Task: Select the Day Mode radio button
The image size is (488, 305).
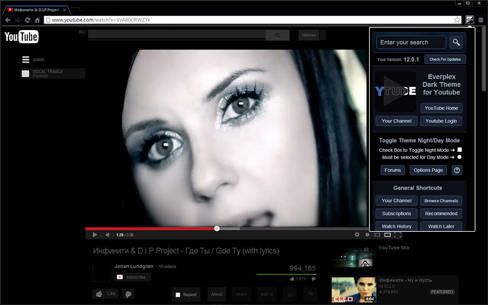Action: pyautogui.click(x=459, y=157)
